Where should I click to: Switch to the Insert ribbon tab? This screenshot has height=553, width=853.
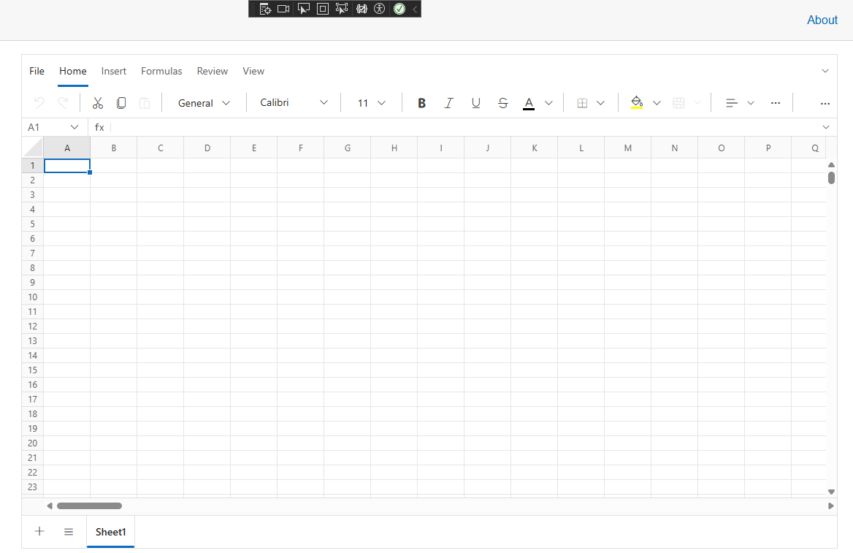click(114, 72)
